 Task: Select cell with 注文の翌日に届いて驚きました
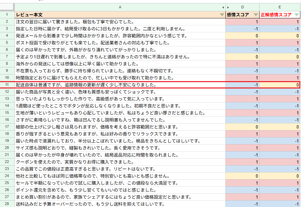pyautogui.click(x=120, y=22)
